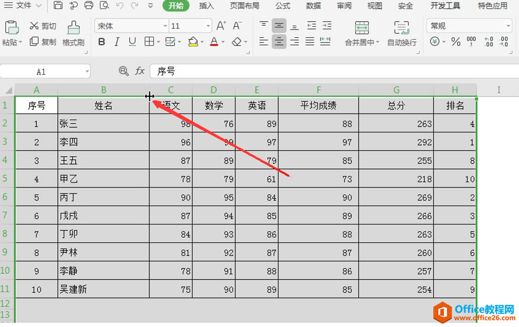Switch to the 插入 (Insert) tab

tap(206, 6)
